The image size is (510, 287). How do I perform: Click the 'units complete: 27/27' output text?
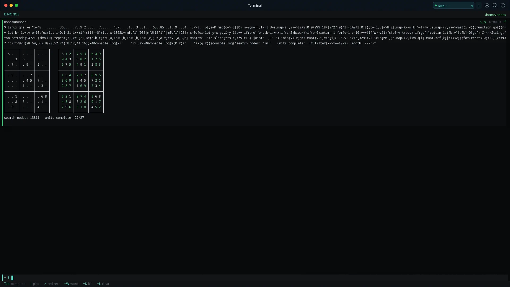coord(64,118)
